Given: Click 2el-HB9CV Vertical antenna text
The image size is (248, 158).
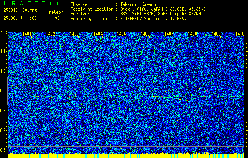Looking at the screenshot, I should pyautogui.click(x=153, y=19).
